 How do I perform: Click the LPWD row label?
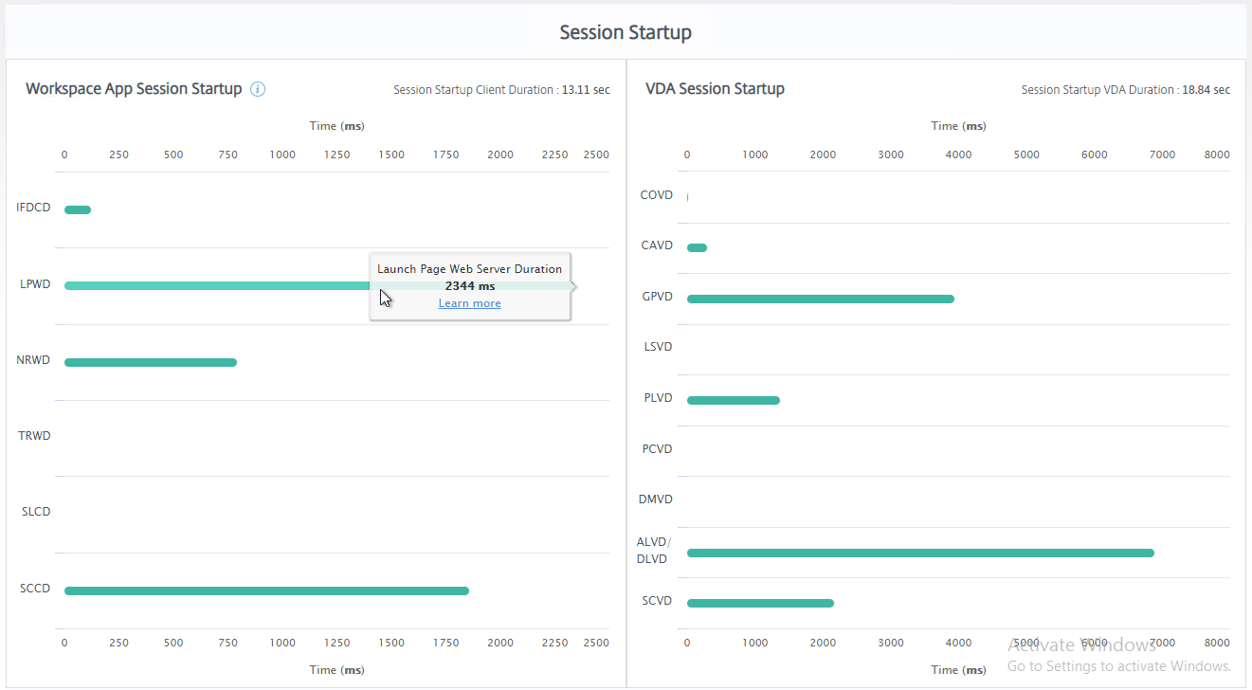(35, 283)
